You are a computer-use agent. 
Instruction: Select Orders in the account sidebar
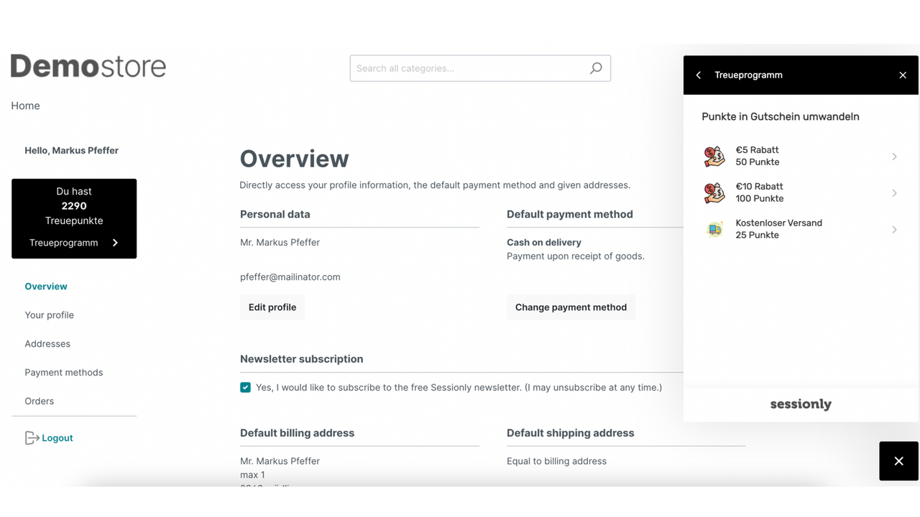point(39,401)
